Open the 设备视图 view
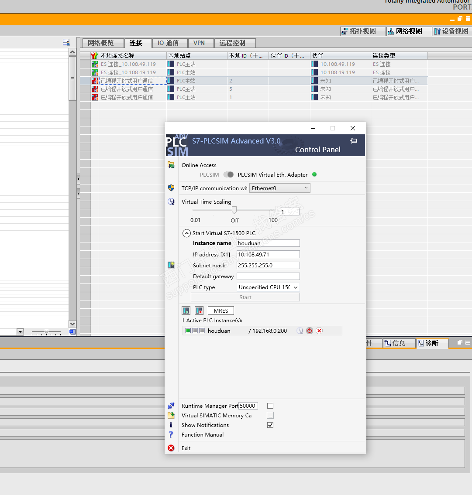The image size is (472, 495). (452, 31)
